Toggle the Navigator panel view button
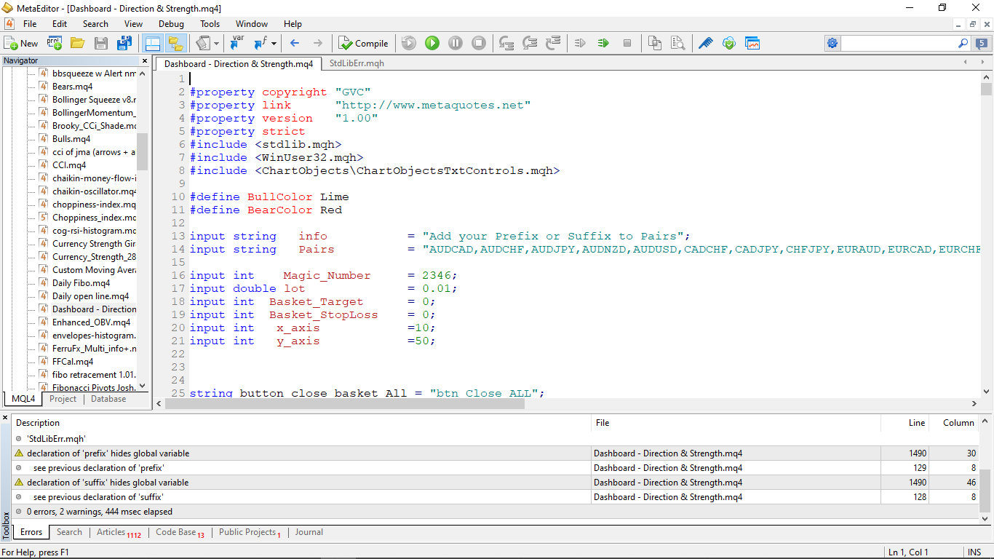994x559 pixels. pos(152,43)
